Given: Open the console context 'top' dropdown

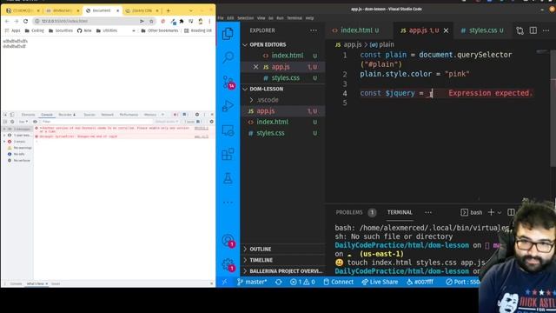Looking at the screenshot, I should [x=23, y=122].
